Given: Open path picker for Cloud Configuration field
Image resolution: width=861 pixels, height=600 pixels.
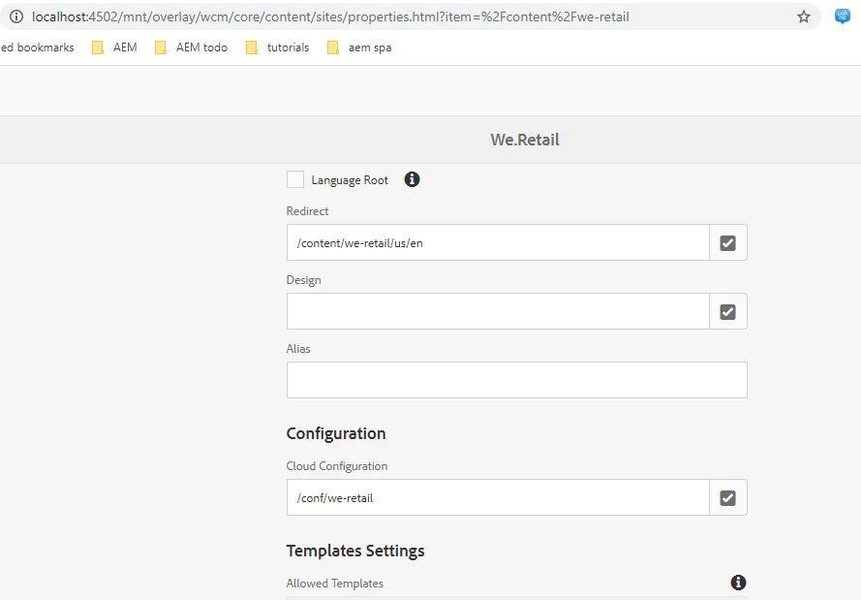Looking at the screenshot, I should point(728,498).
